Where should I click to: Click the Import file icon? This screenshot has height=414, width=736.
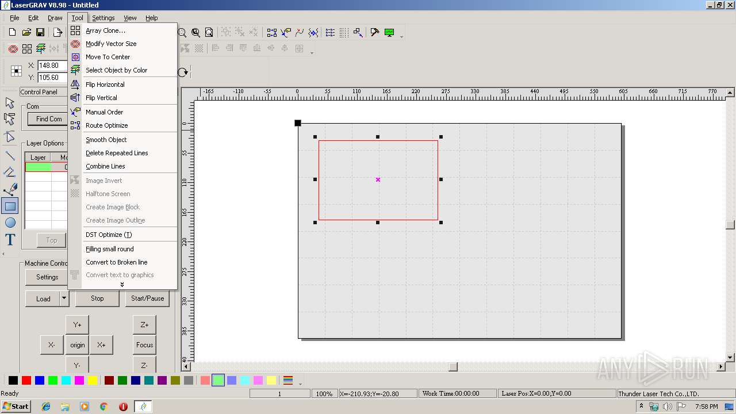57,33
